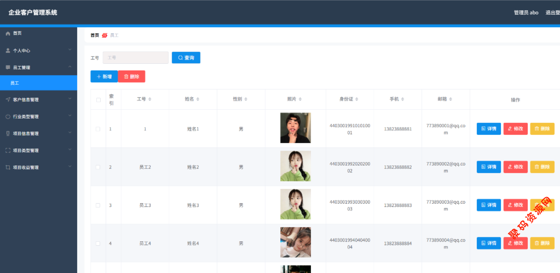The image size is (560, 273).
Task: Open the 员工 submenu item
Action: coord(15,83)
